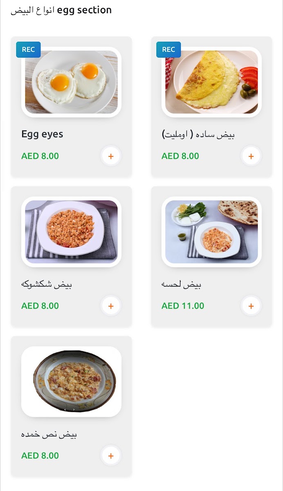Image resolution: width=283 pixels, height=491 pixels.
Task: Open the بيض نص خمده bowl image
Action: (72, 381)
